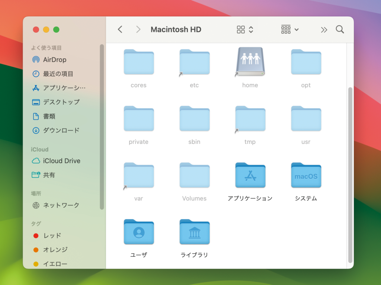Go forward with the right chevron
The width and height of the screenshot is (381, 285).
(x=138, y=30)
